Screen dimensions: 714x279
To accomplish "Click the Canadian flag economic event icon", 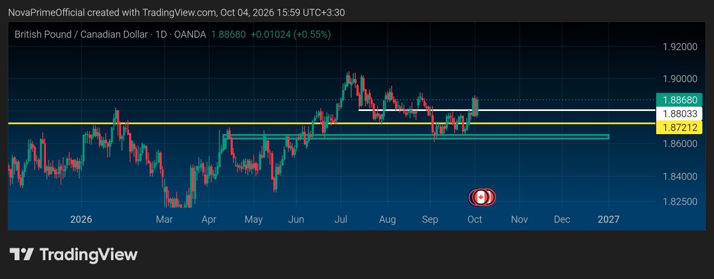I will [x=482, y=196].
